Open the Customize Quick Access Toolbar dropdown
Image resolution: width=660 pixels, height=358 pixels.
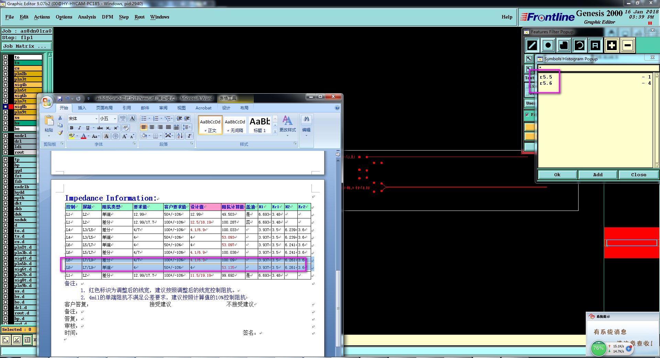88,99
